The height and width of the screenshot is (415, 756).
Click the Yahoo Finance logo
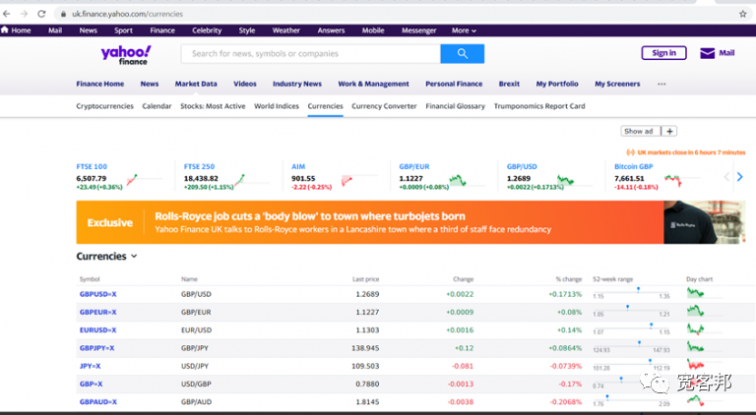(125, 55)
